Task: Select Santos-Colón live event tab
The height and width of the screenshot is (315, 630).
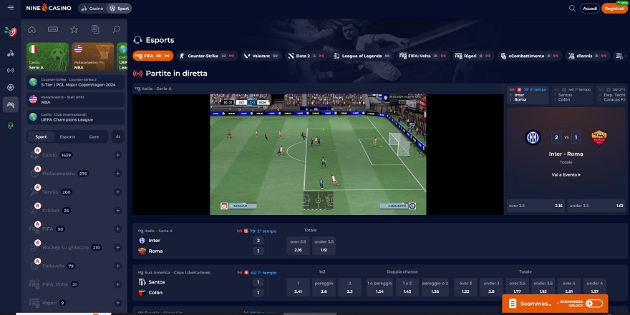Action: point(572,94)
